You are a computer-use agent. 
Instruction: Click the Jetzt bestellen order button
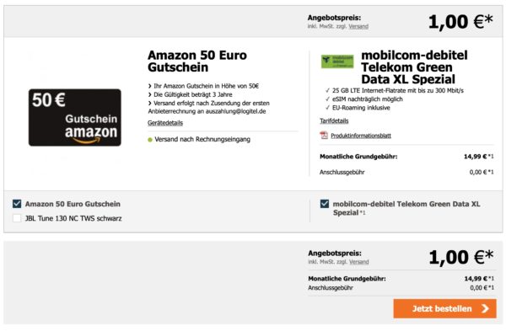tap(444, 308)
